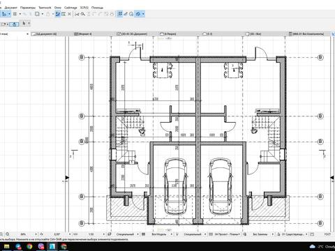Screen dimensions: 335x251
Task: Click the ArchiCAD taskbar icon
Action: (52, 246)
